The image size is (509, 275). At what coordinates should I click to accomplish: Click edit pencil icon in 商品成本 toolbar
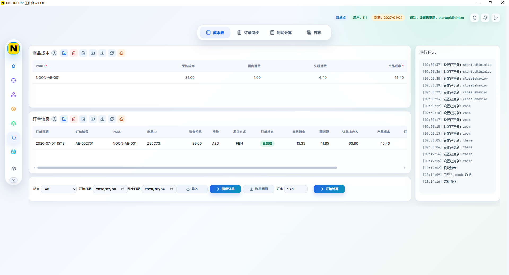pyautogui.click(x=83, y=53)
